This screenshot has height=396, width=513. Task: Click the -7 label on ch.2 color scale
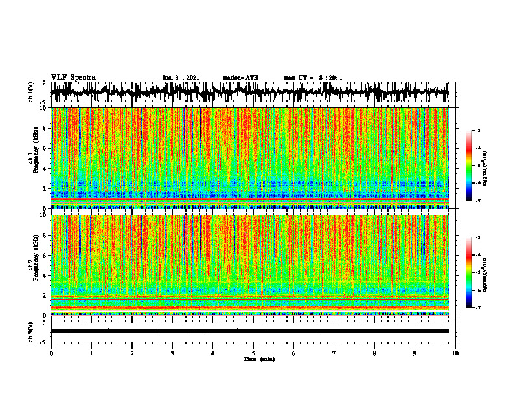(x=478, y=307)
